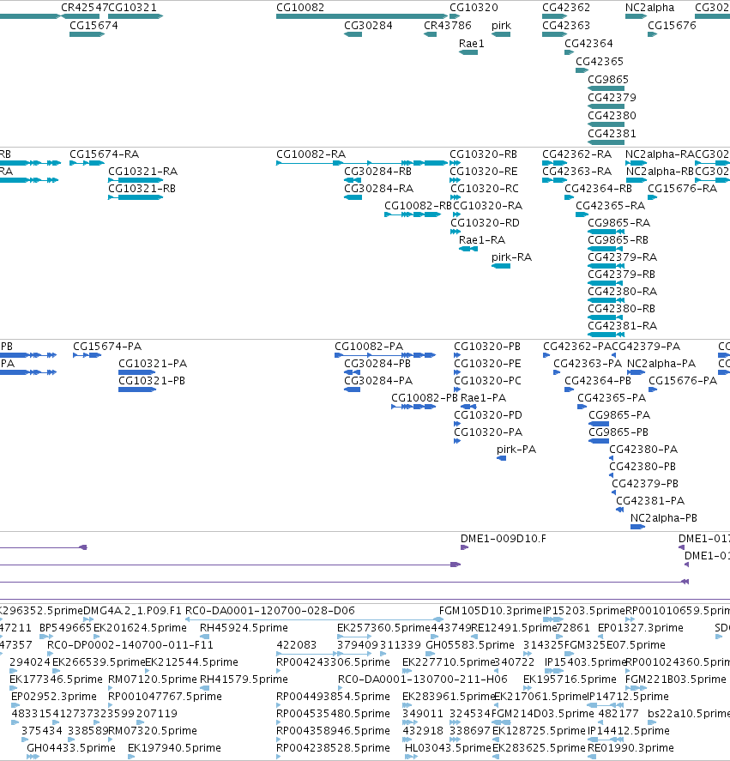
Task: Select the CG10321-PA protein feature
Action: pyautogui.click(x=137, y=372)
